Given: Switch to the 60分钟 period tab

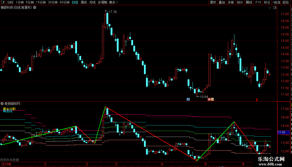Looking at the screenshot, I should 65,2.
